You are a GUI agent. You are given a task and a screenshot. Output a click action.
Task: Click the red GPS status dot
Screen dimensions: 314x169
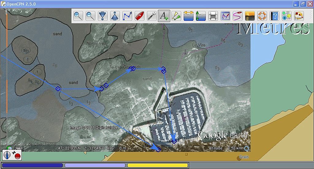pyautogui.click(x=18, y=156)
